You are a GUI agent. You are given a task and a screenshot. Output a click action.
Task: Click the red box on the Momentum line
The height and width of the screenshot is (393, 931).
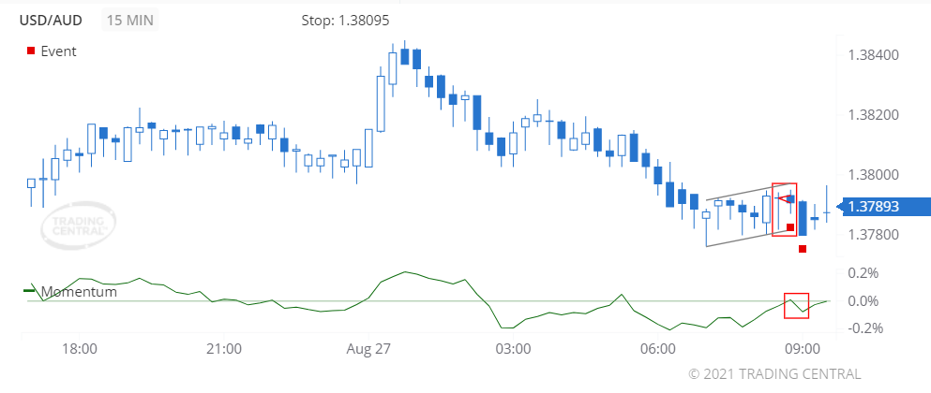(x=796, y=305)
